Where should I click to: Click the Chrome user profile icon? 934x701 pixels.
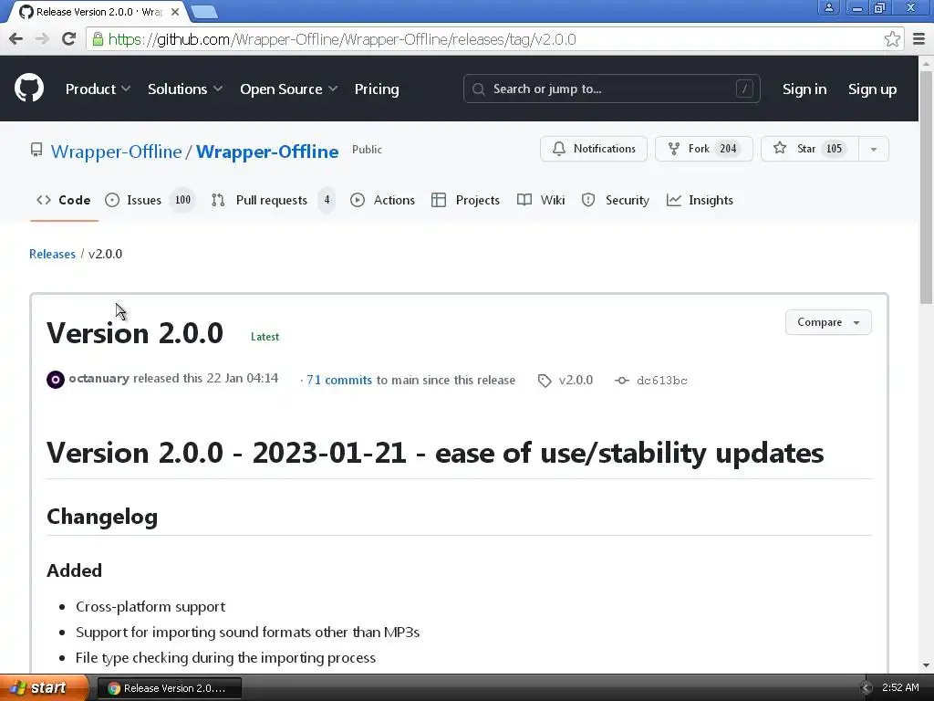click(x=828, y=7)
